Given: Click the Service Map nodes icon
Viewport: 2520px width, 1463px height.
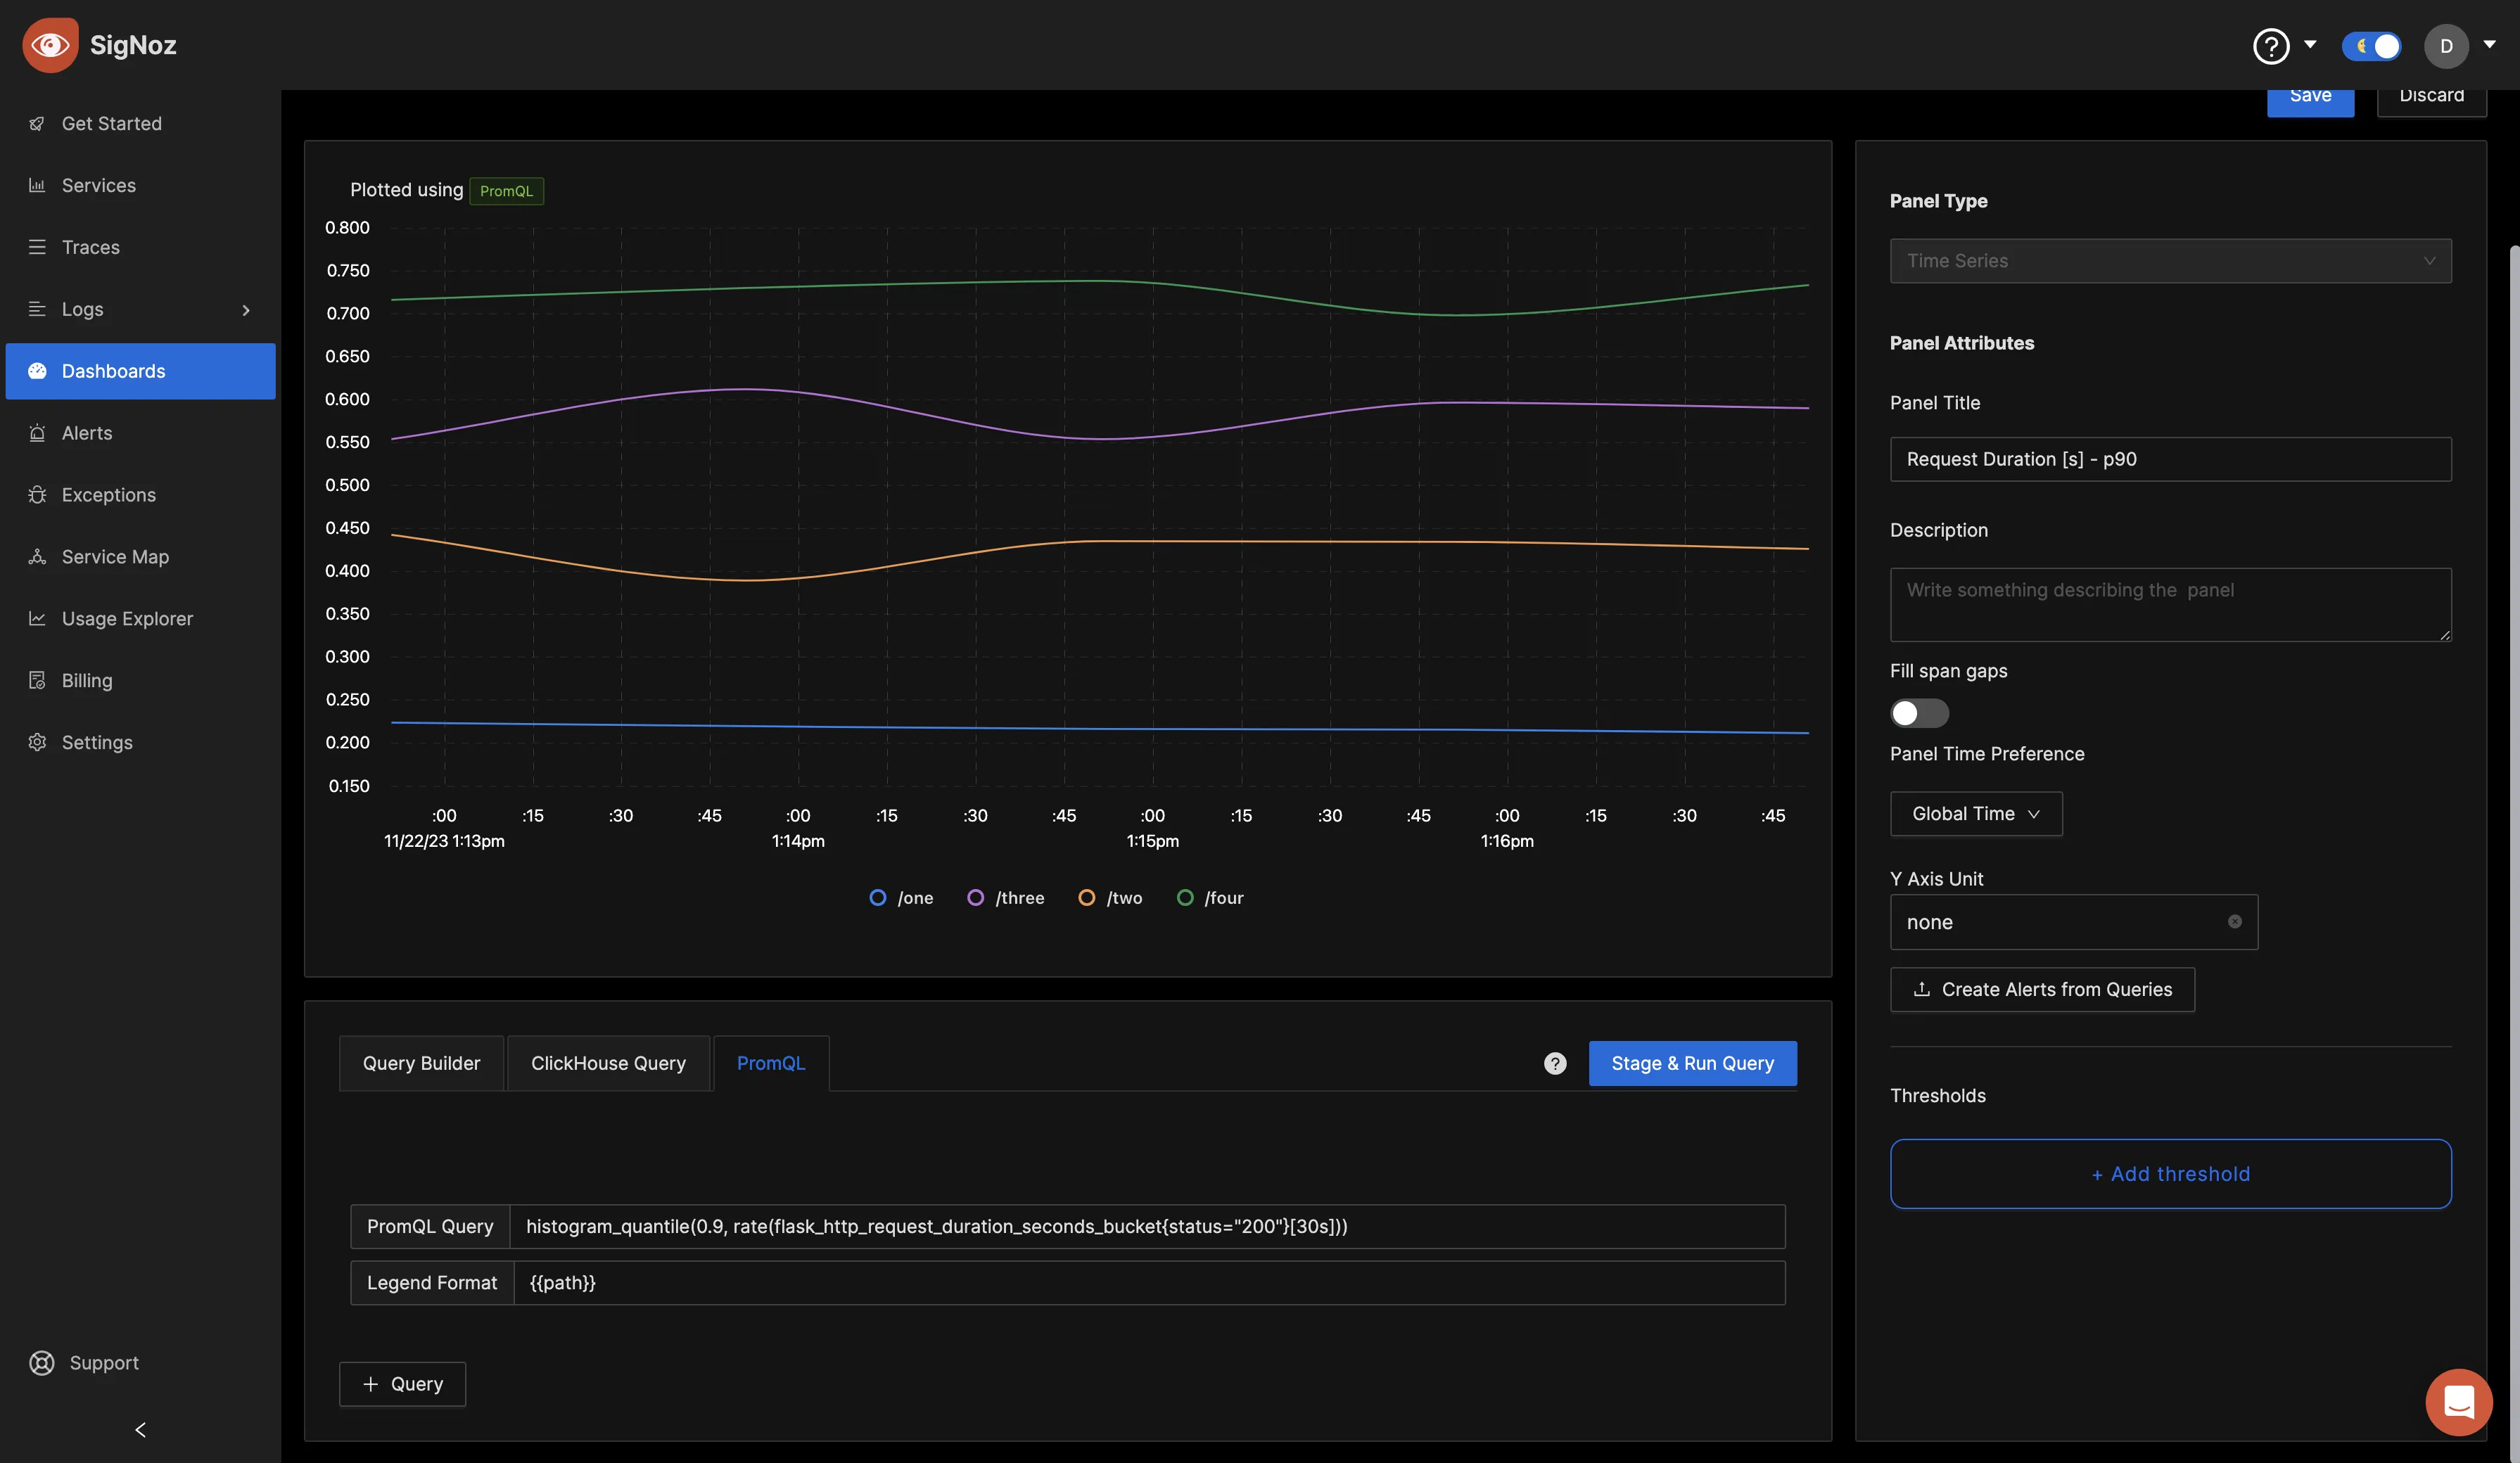Looking at the screenshot, I should (37, 557).
